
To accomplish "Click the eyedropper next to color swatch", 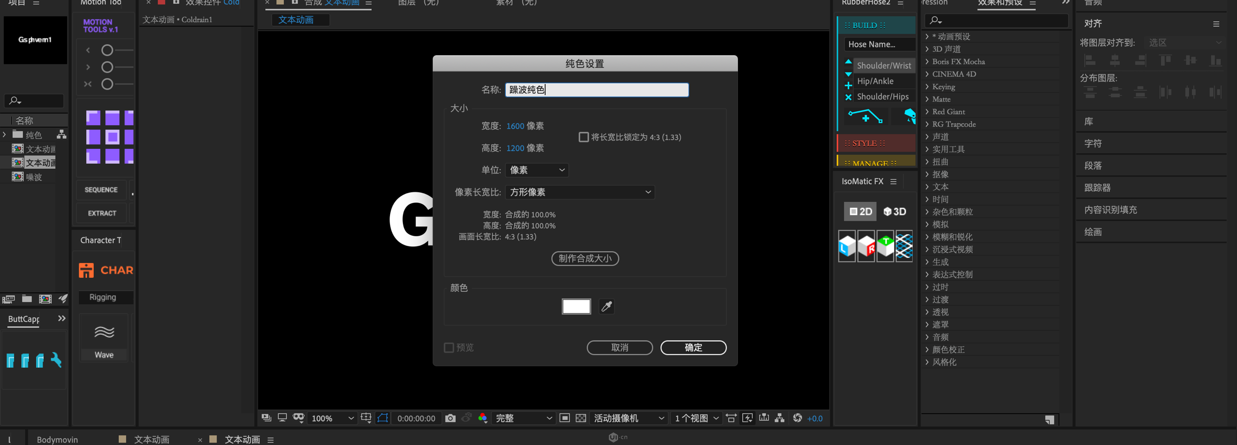I will coord(606,306).
